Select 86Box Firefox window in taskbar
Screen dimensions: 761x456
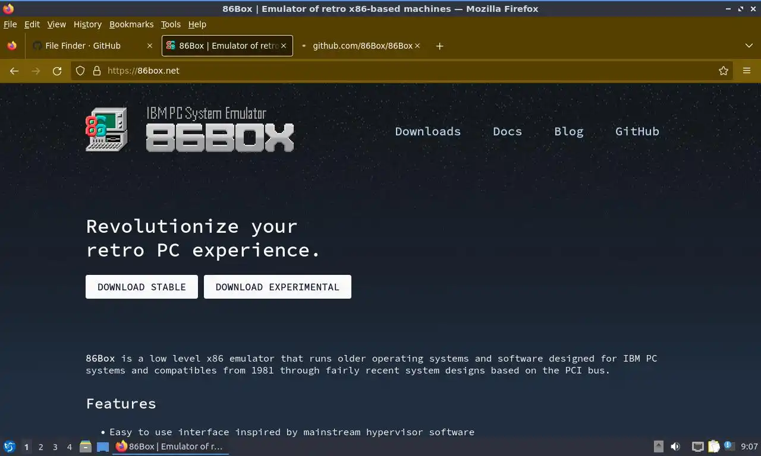click(171, 446)
